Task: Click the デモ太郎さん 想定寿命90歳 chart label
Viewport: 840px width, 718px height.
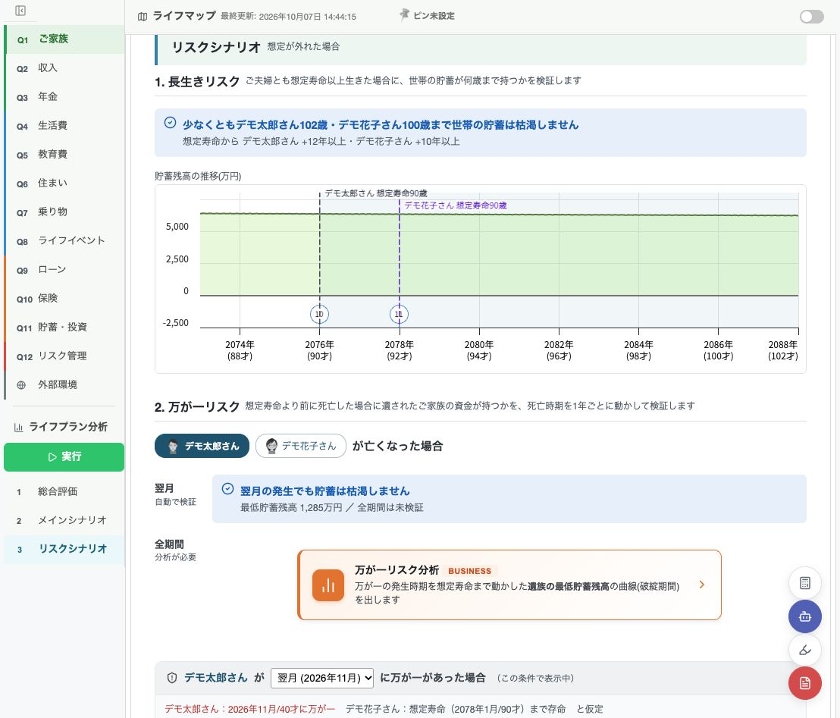Action: click(376, 193)
